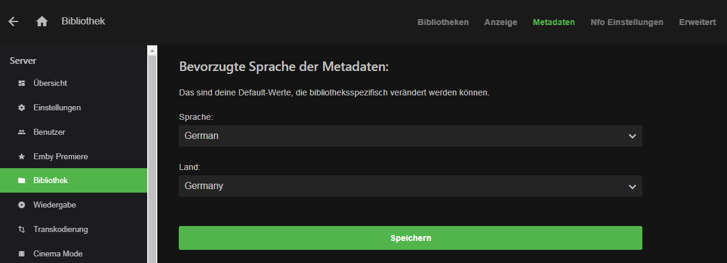
Task: Open the Sprache dropdown showing German
Action: 411,136
